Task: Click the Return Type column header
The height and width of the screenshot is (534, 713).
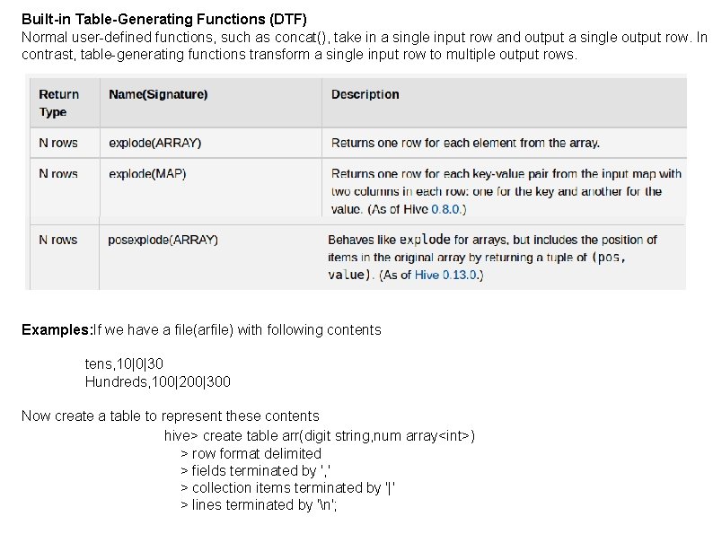Action: coord(59,103)
